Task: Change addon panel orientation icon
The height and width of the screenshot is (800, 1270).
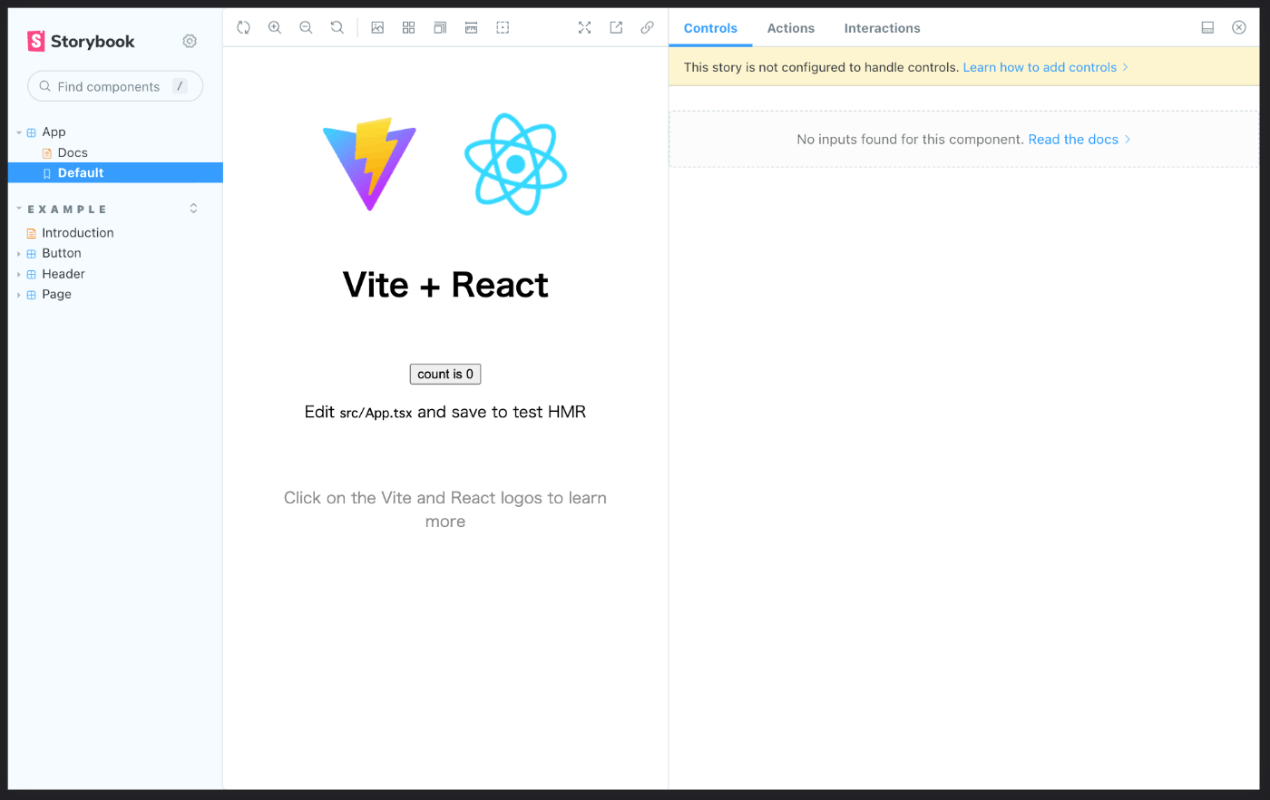Action: (1207, 28)
